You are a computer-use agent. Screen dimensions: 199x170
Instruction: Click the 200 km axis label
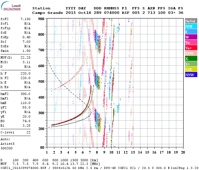pyautogui.click(x=41, y=129)
